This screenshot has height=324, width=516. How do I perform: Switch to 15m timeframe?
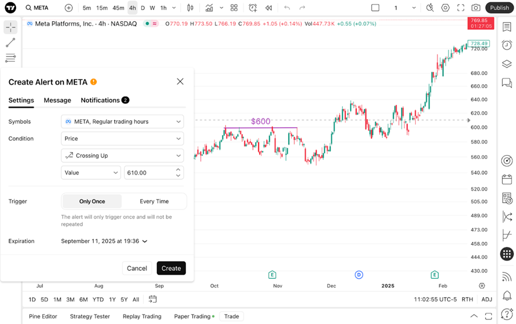point(102,7)
